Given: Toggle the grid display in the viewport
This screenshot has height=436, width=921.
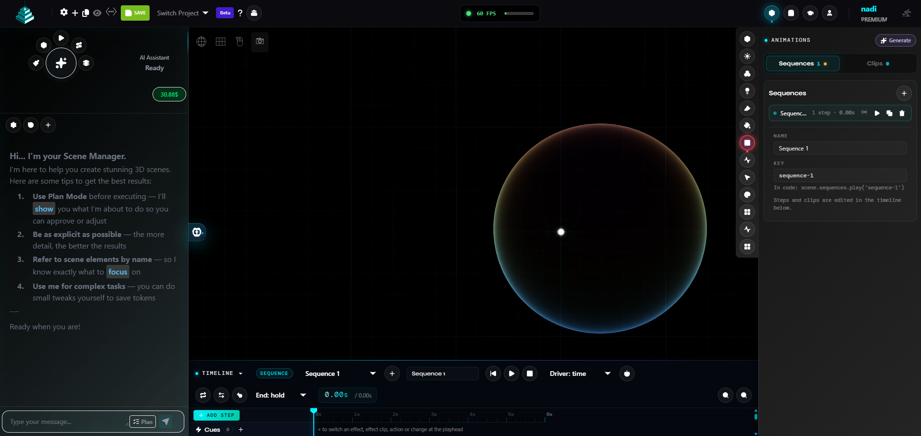Looking at the screenshot, I should (x=221, y=42).
